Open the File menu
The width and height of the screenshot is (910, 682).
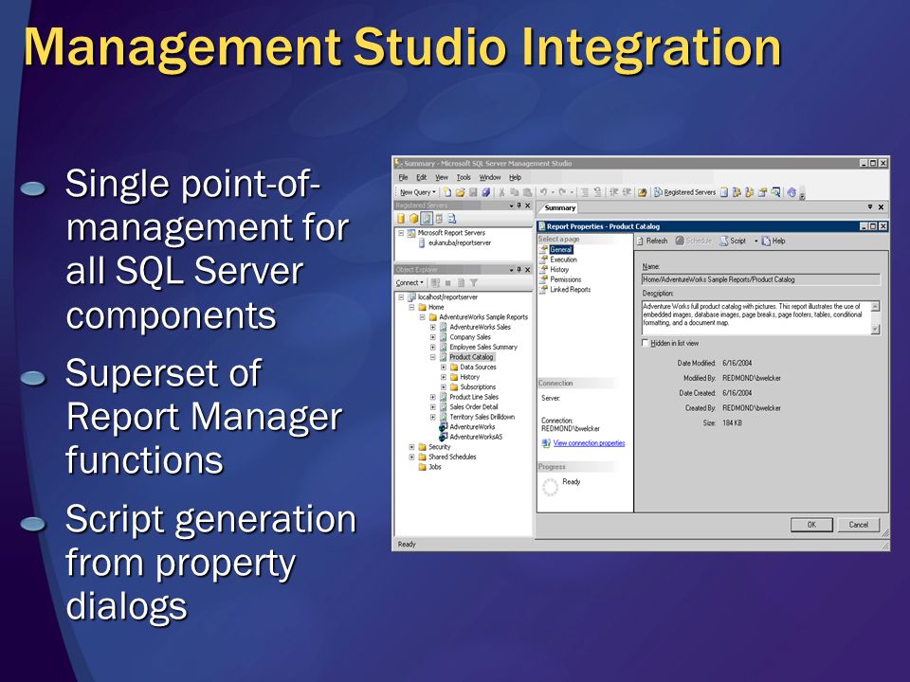tap(404, 177)
